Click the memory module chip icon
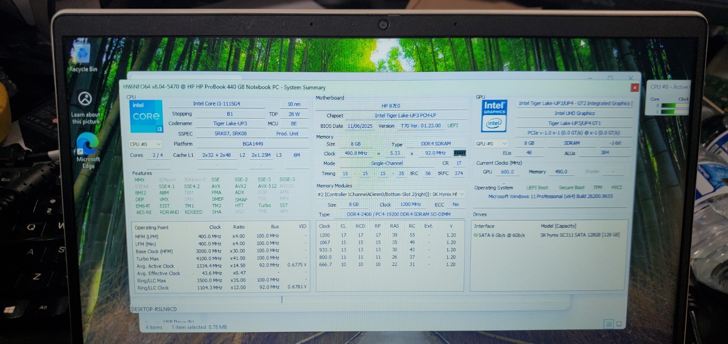 460,153
